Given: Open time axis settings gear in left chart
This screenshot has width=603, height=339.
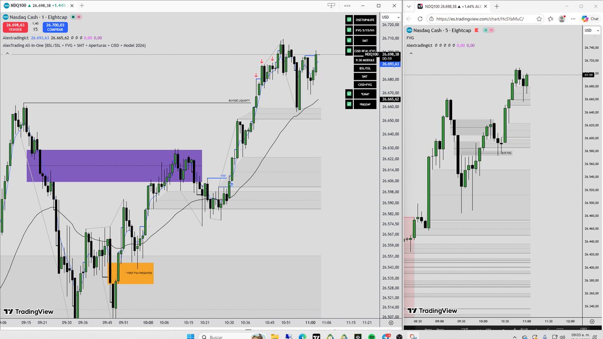Looking at the screenshot, I should 391,322.
